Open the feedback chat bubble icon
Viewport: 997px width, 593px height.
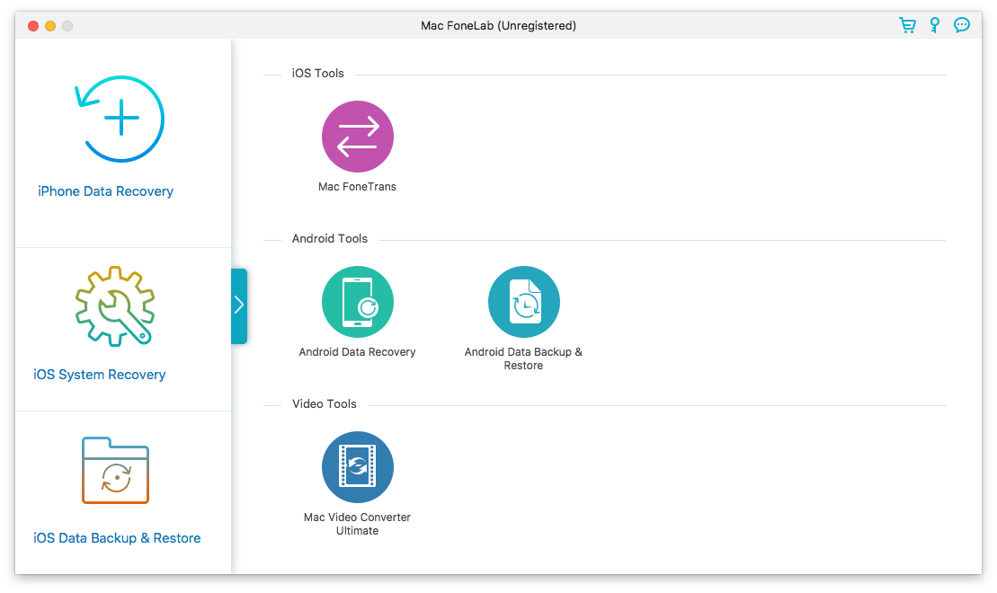pos(962,25)
